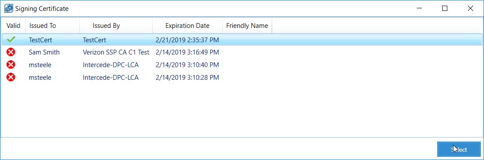Select the TestCert certificate row
The image size is (484, 160).
click(242, 40)
